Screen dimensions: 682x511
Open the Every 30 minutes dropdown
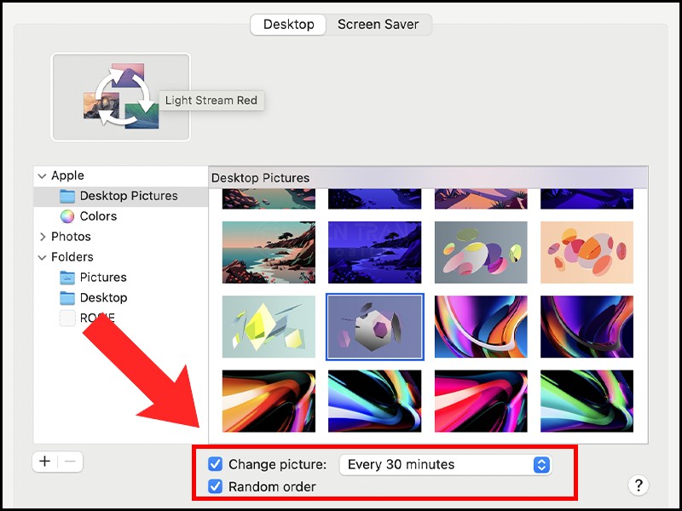pyautogui.click(x=445, y=465)
